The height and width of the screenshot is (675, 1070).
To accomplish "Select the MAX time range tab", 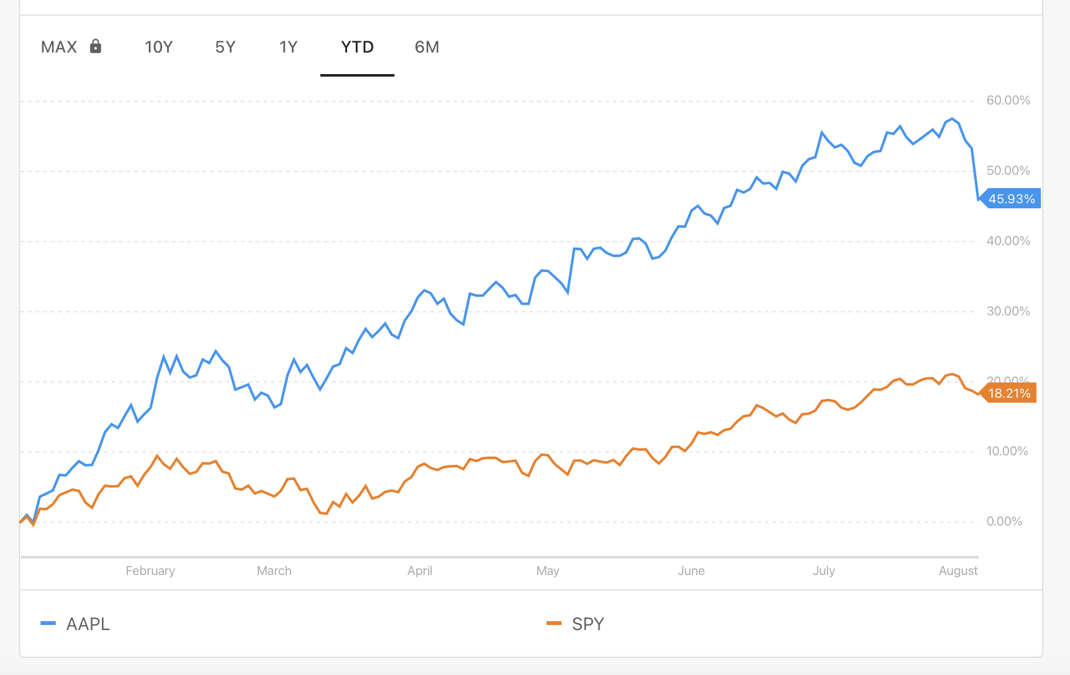I will pos(59,47).
